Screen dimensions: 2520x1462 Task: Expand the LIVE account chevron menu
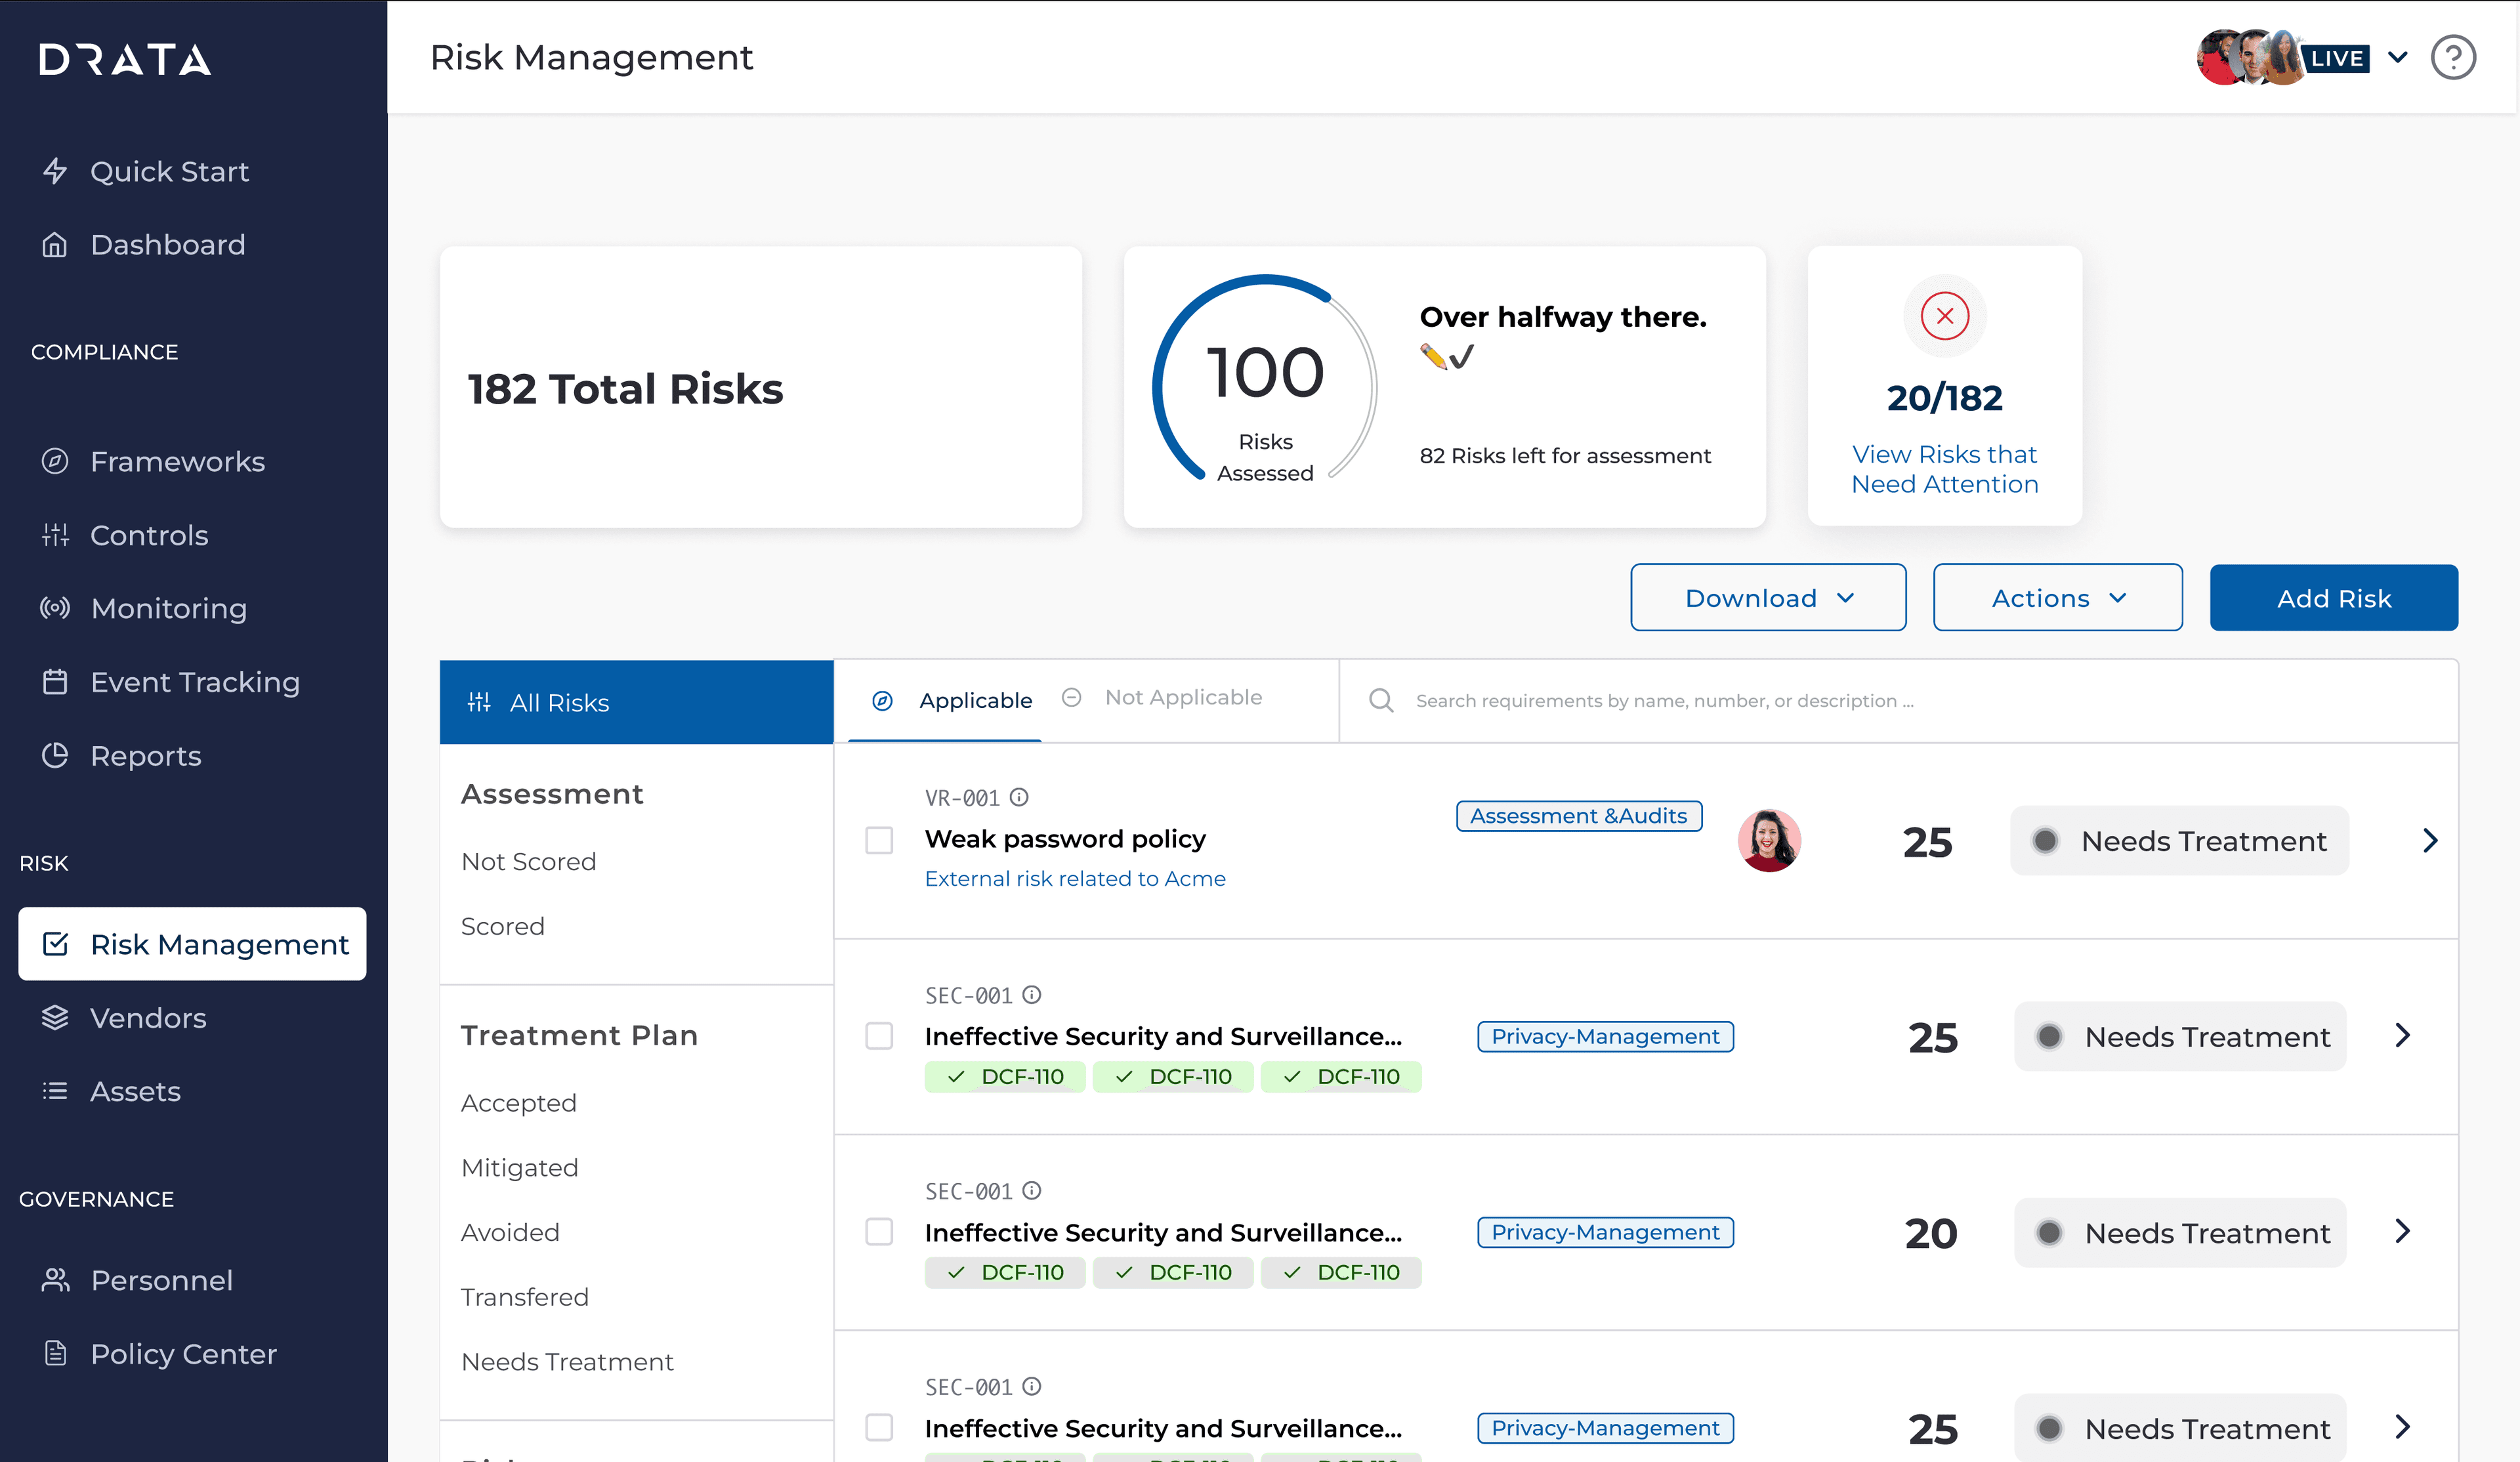[2397, 57]
